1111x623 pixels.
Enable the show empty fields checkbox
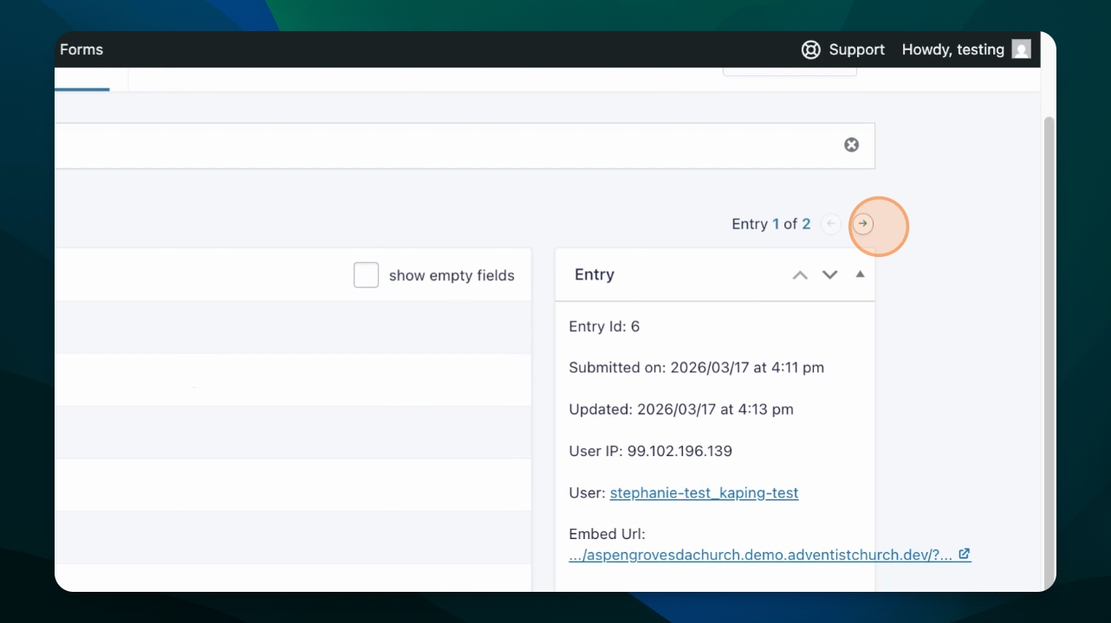pyautogui.click(x=366, y=275)
